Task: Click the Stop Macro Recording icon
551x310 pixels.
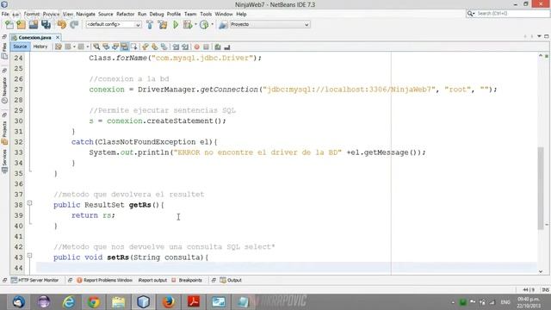Action: [x=207, y=46]
